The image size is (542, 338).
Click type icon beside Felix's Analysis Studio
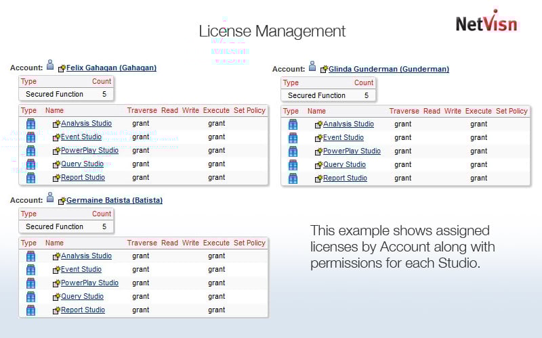click(30, 124)
